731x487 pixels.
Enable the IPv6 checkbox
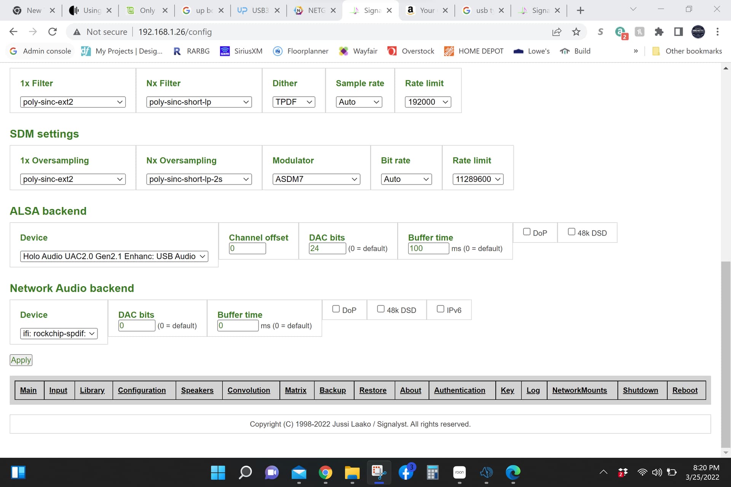[x=441, y=309]
